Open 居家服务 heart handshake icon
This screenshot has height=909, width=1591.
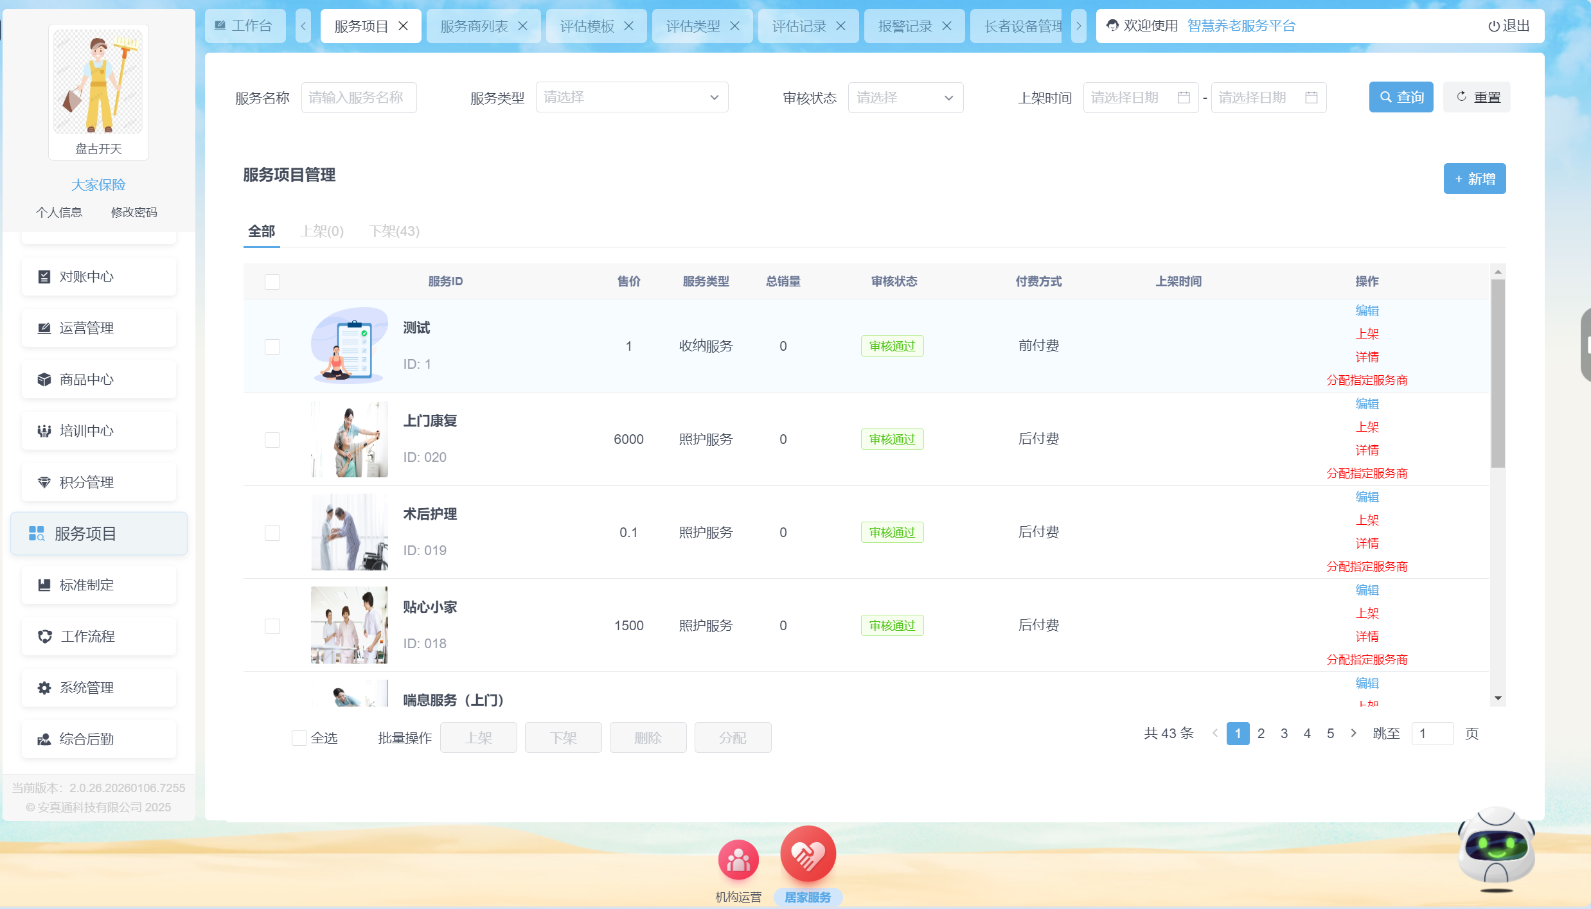(x=808, y=854)
